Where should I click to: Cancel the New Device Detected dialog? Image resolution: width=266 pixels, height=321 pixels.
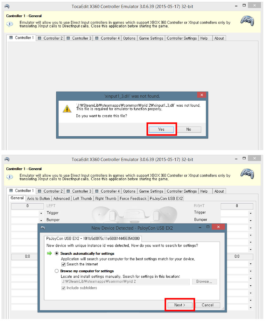pyautogui.click(x=207, y=305)
